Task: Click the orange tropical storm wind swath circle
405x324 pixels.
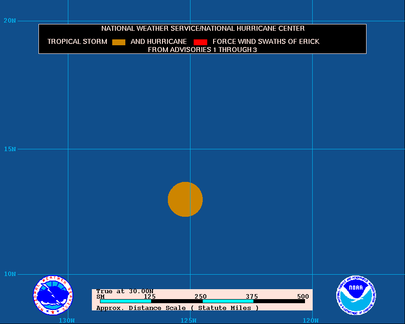Action: 185,199
